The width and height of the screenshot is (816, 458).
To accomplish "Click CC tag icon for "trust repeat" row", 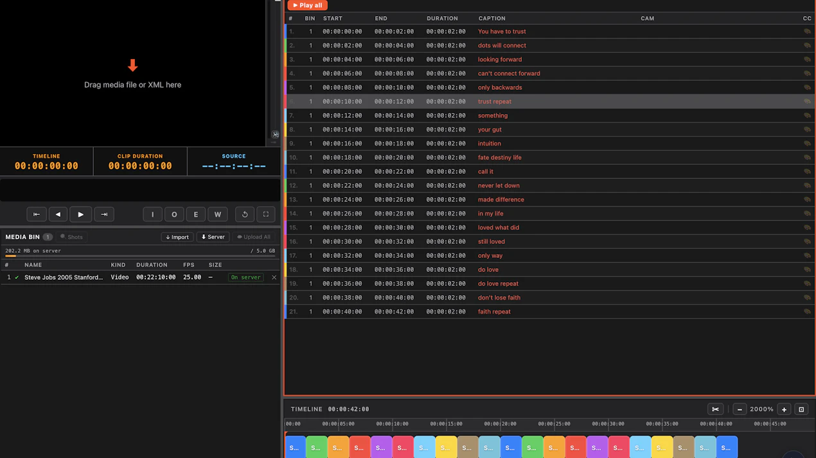I will click(x=807, y=101).
